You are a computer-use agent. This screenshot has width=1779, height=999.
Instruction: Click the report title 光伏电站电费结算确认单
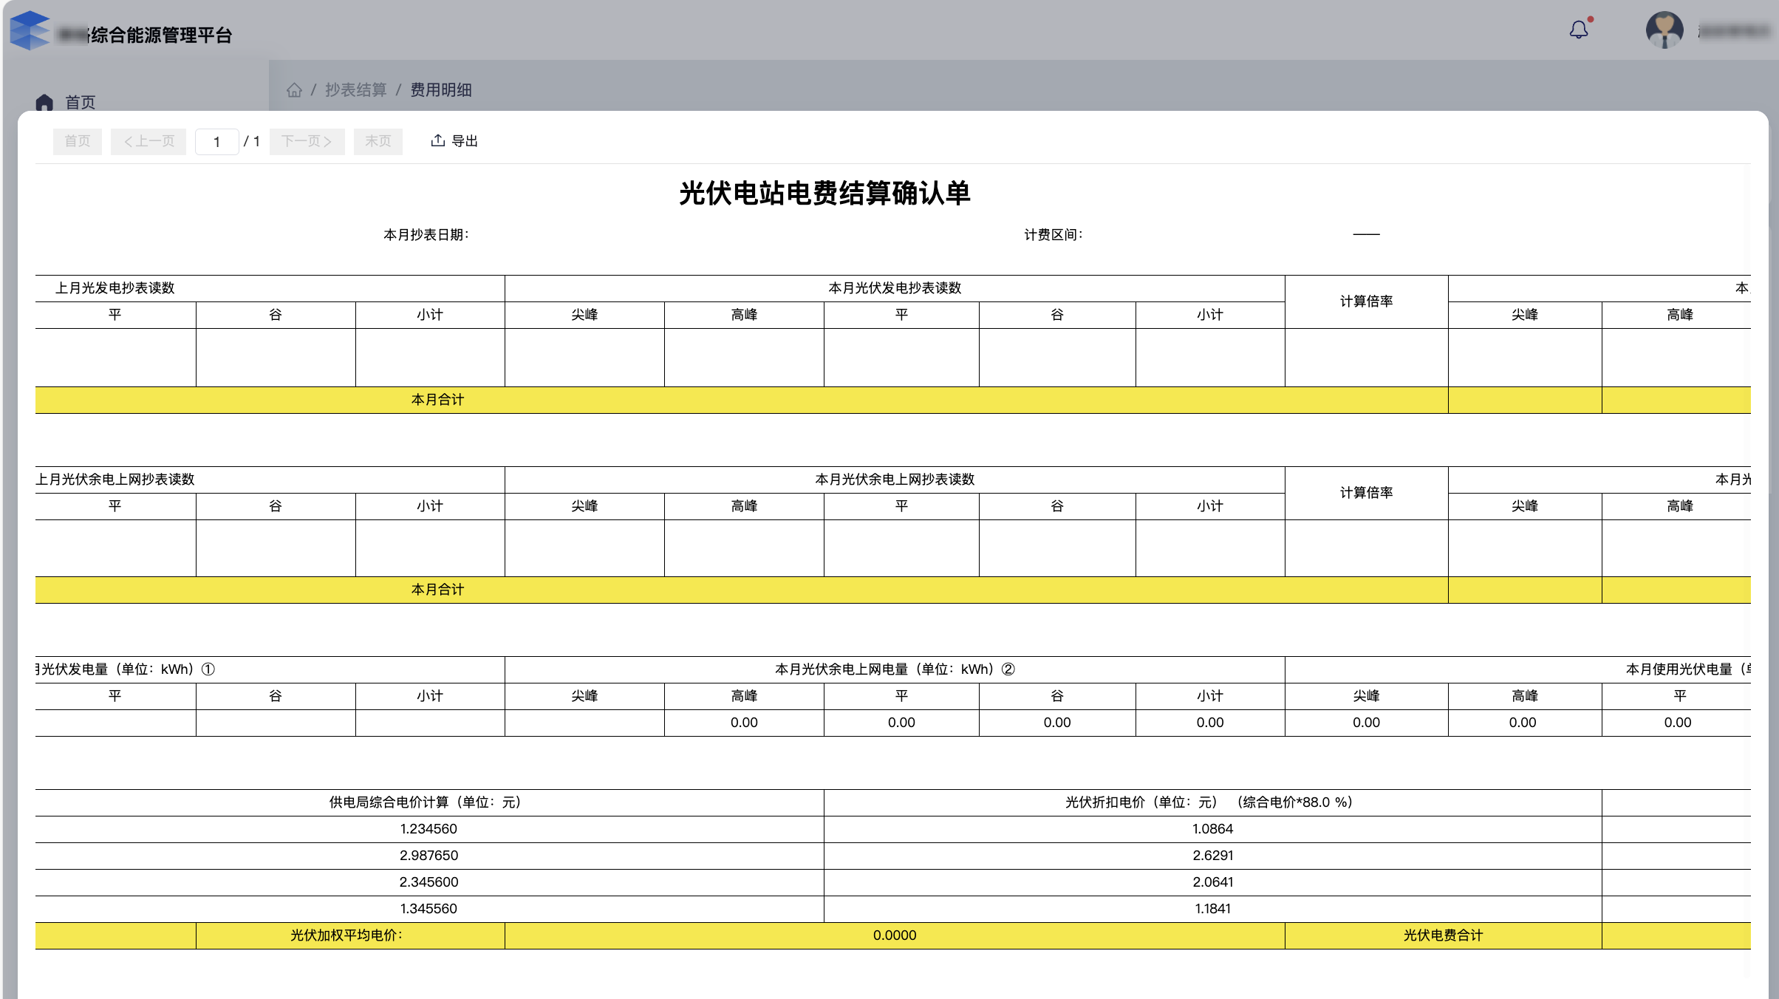pos(824,194)
